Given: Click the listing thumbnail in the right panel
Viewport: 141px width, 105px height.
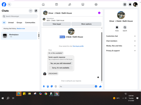Looking at the screenshot, I should pos(121,15).
